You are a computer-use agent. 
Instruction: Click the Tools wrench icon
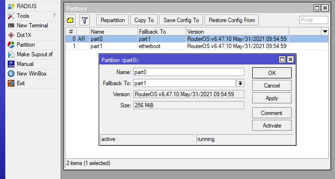coord(11,16)
